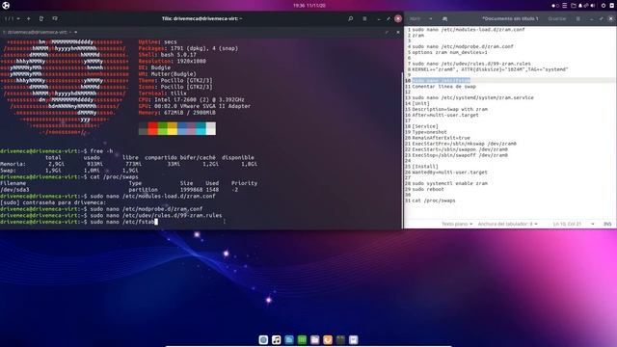Open the Ln 10, Col 21 position dropdown
617x347 pixels.
pos(574,224)
